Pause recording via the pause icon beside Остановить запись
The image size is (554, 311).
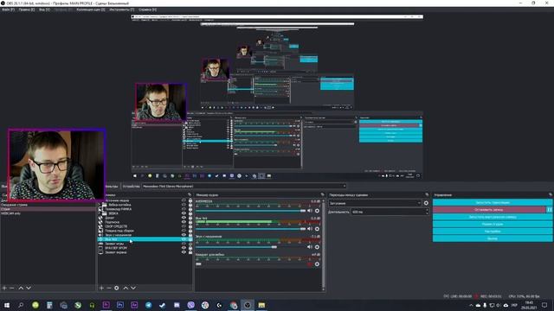(550, 209)
